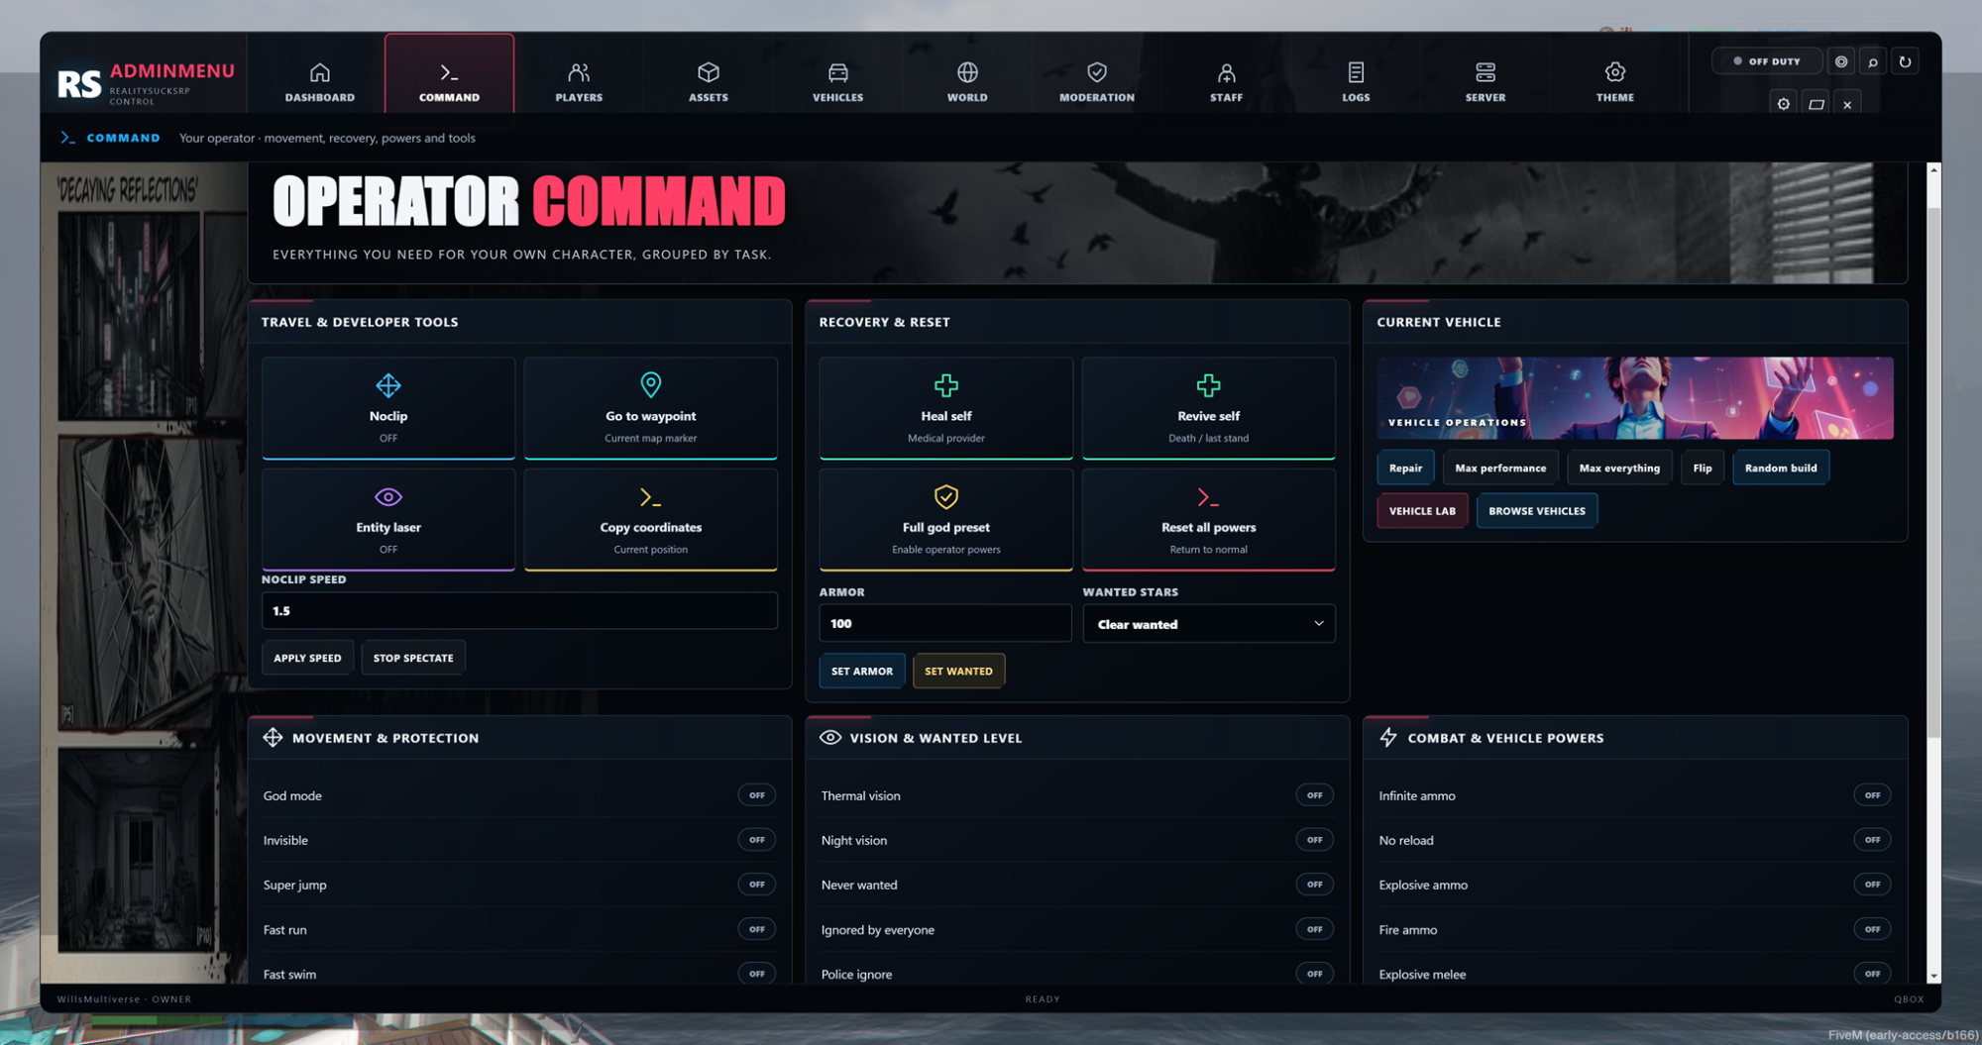
Task: Open the Theme section
Action: tap(1615, 82)
